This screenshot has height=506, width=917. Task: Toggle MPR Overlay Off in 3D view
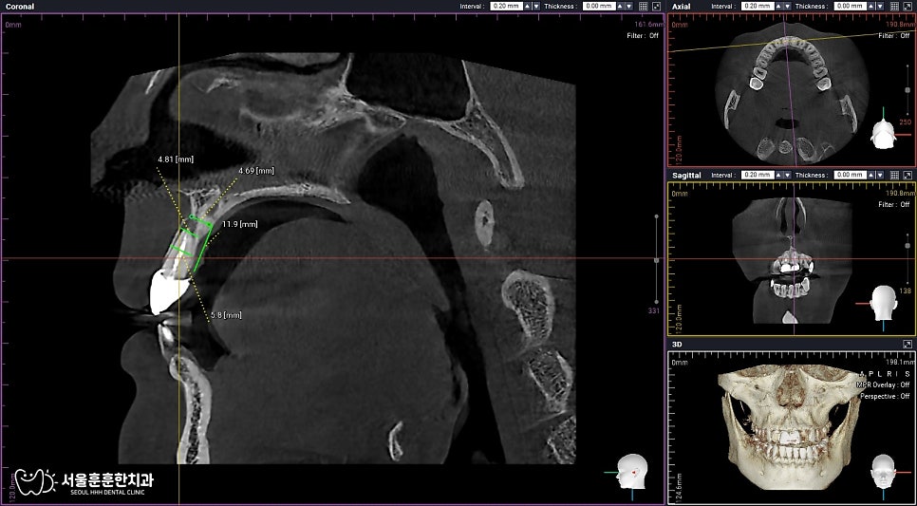883,384
